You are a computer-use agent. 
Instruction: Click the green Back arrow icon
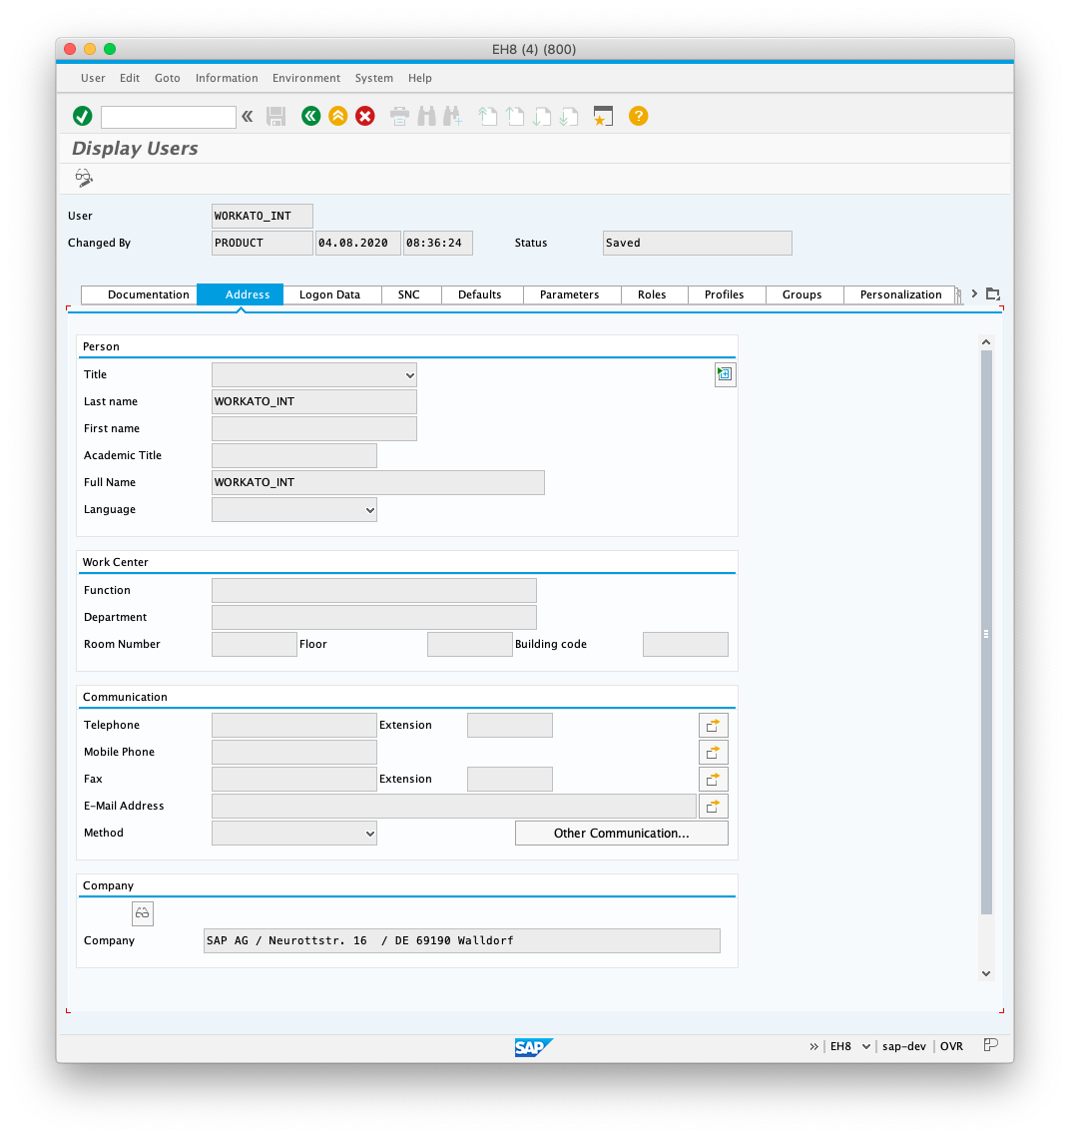(310, 117)
